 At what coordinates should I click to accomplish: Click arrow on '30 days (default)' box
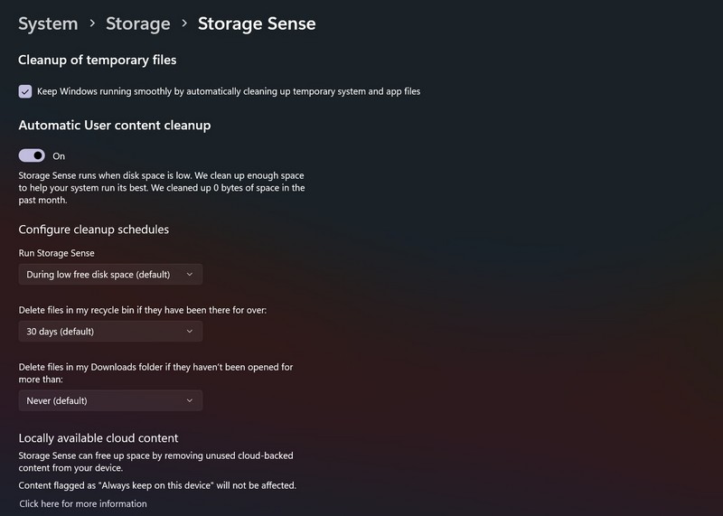pyautogui.click(x=189, y=332)
